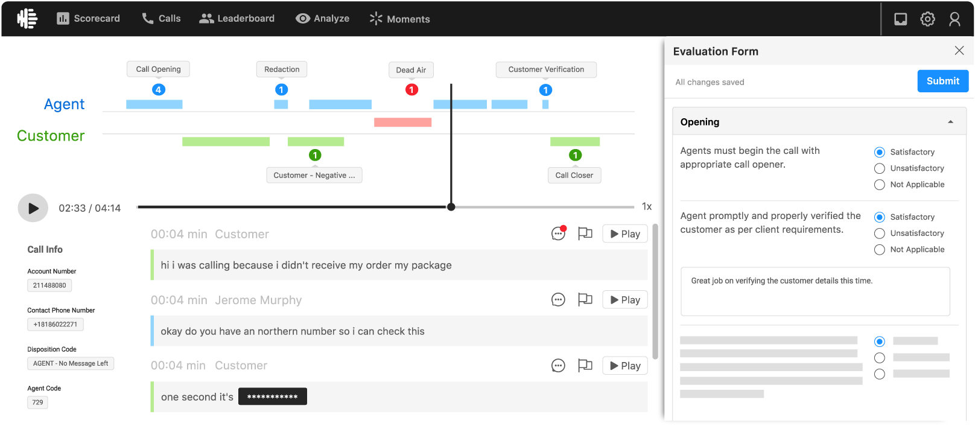Viewport: 975px width, 426px height.
Task: Click the disposition code AGENT - No Message Left
Action: (71, 363)
